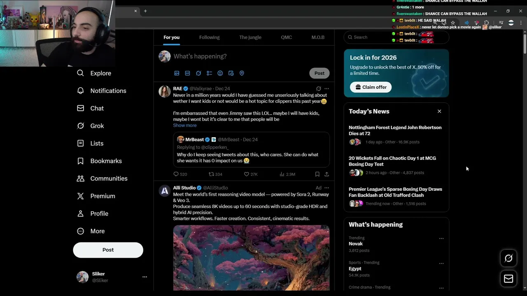Open options for Novak trend

441,238
